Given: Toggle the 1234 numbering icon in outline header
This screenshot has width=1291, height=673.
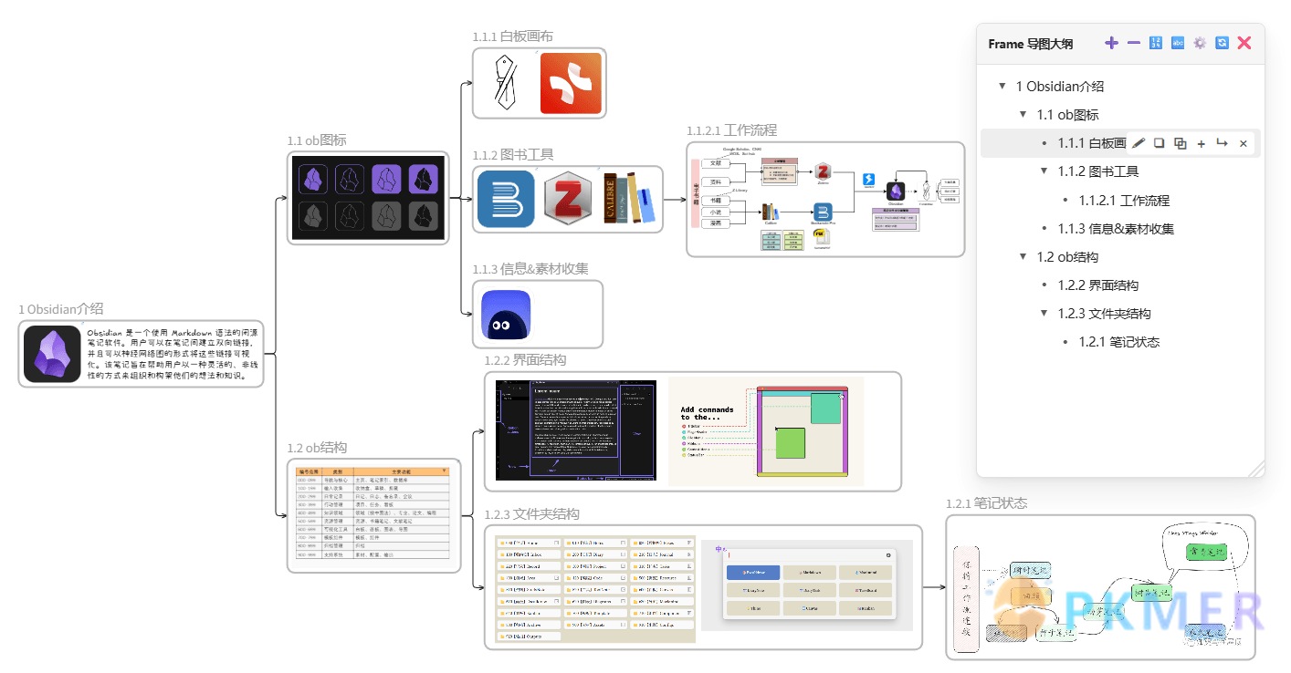Looking at the screenshot, I should tap(1156, 43).
